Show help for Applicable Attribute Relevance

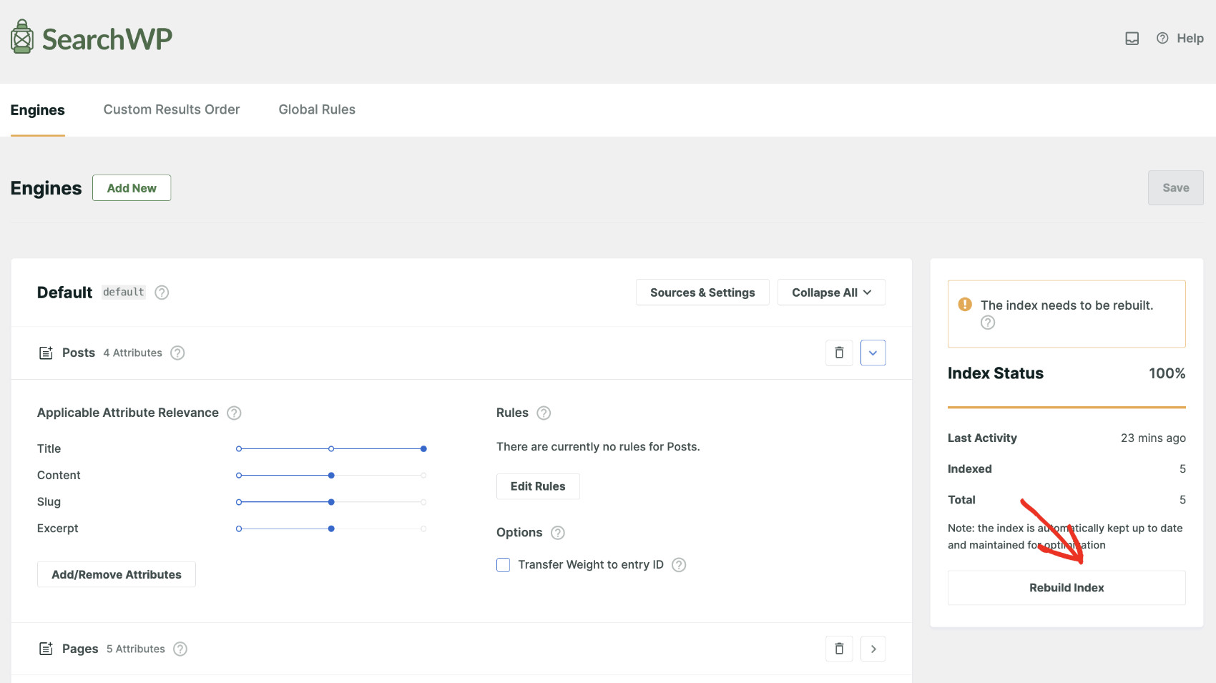(x=234, y=413)
